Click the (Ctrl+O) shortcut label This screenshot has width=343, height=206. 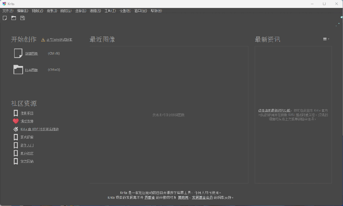point(54,70)
